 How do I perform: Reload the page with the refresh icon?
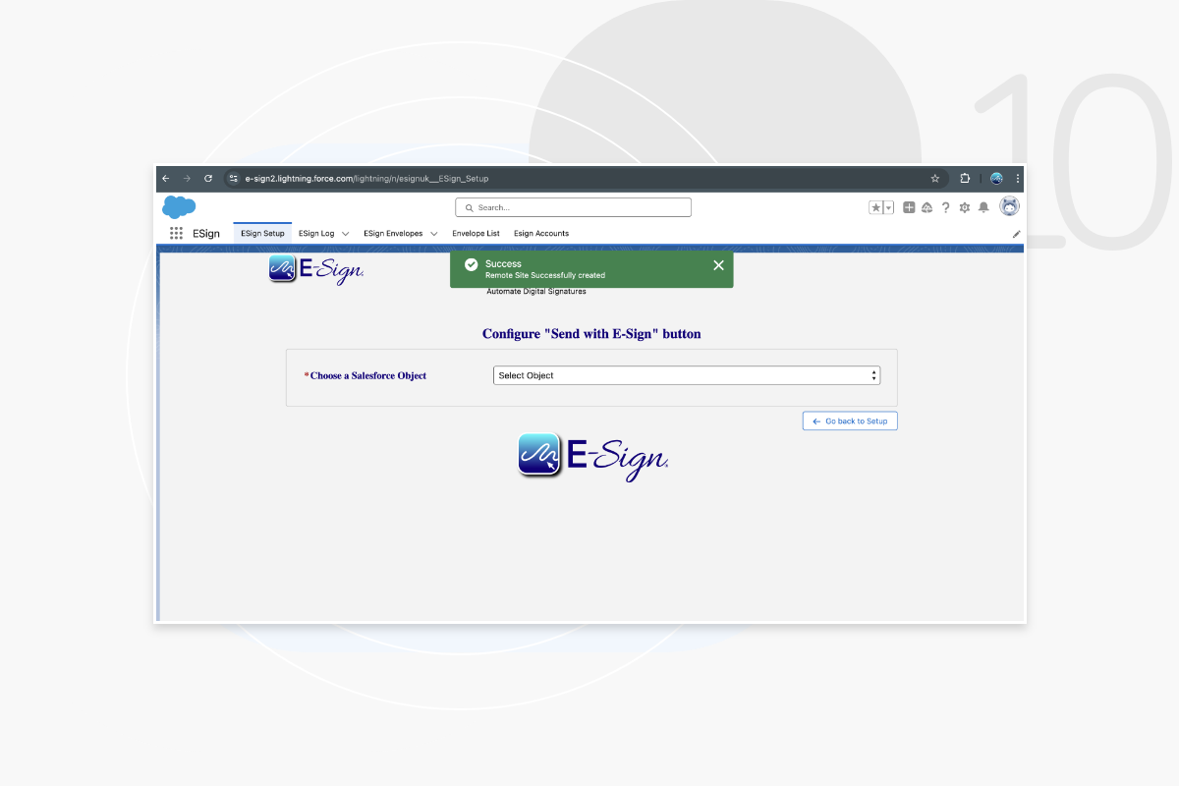[208, 179]
